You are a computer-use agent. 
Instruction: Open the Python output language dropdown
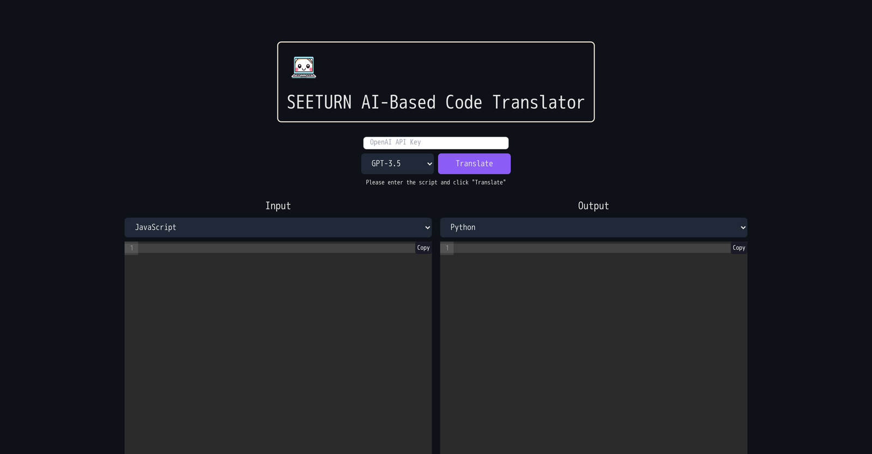(x=594, y=228)
